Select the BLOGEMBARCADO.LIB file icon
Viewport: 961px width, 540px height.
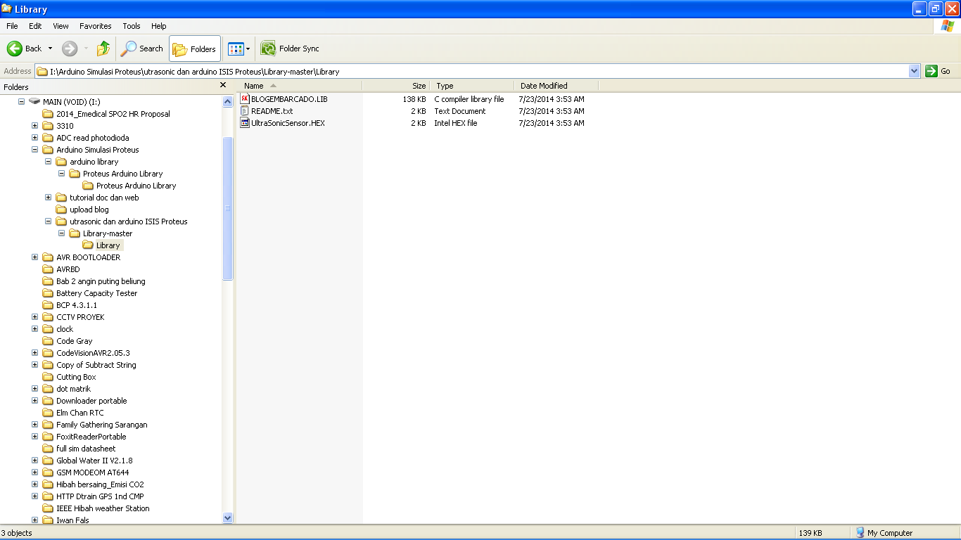pos(245,99)
